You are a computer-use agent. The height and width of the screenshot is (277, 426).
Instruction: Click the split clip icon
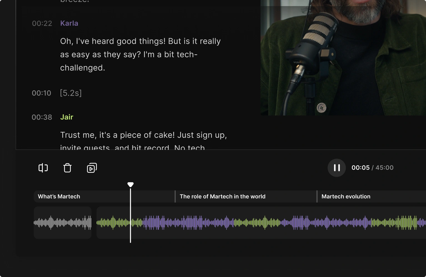(x=43, y=168)
